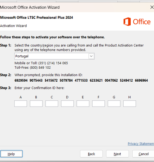Screen dimensions: 154x162
Task: Focus Confirmation ID field E
Action: (83, 104)
